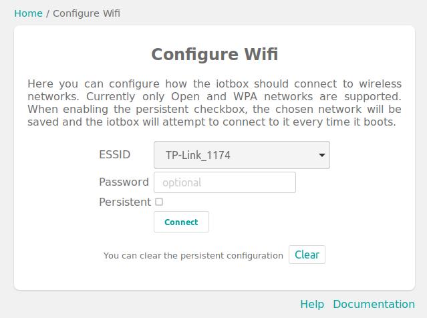Click the placeholder text inside Password box

[x=182, y=182]
